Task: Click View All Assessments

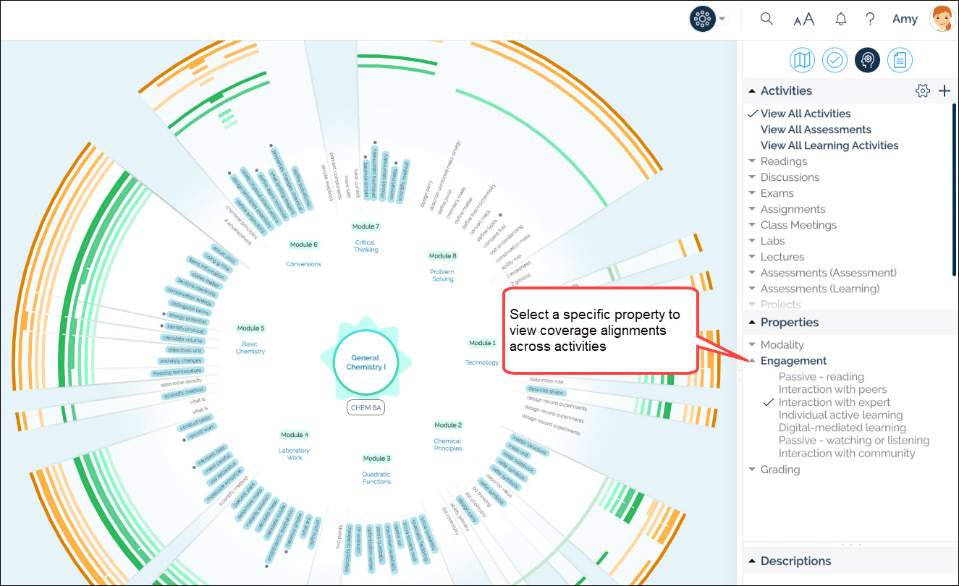Action: [x=816, y=129]
